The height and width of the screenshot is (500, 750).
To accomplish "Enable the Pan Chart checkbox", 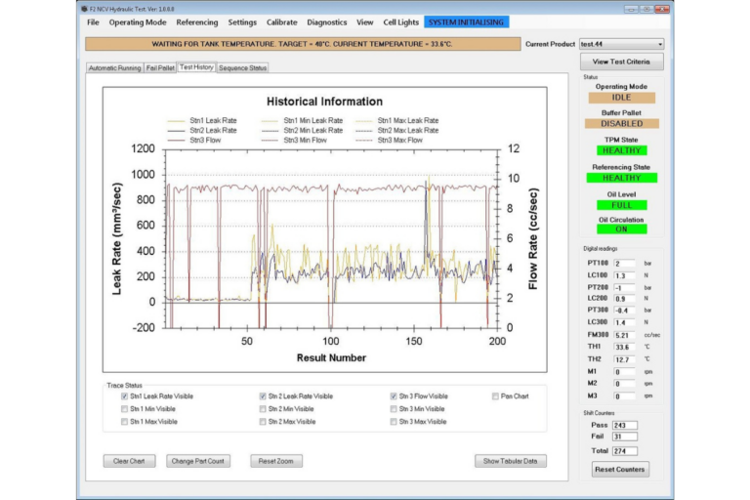I will (495, 396).
